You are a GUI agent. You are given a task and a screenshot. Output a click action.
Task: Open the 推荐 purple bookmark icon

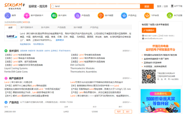pyautogui.click(x=7, y=16)
